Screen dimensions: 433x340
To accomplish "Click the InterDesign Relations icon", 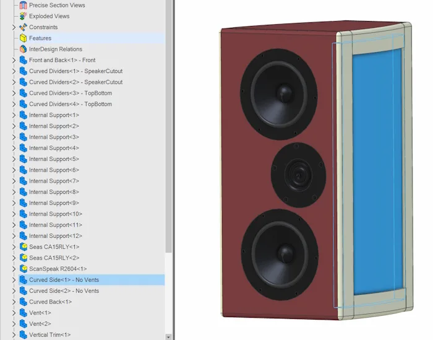I will (24, 49).
